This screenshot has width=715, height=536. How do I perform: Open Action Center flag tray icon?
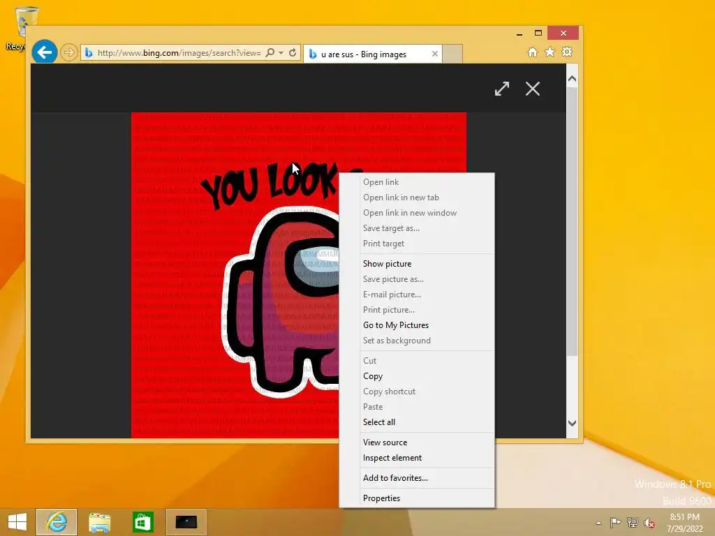(615, 522)
